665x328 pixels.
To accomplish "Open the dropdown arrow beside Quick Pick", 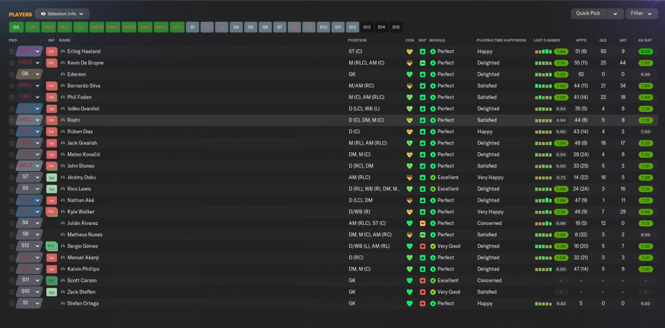I will (615, 14).
